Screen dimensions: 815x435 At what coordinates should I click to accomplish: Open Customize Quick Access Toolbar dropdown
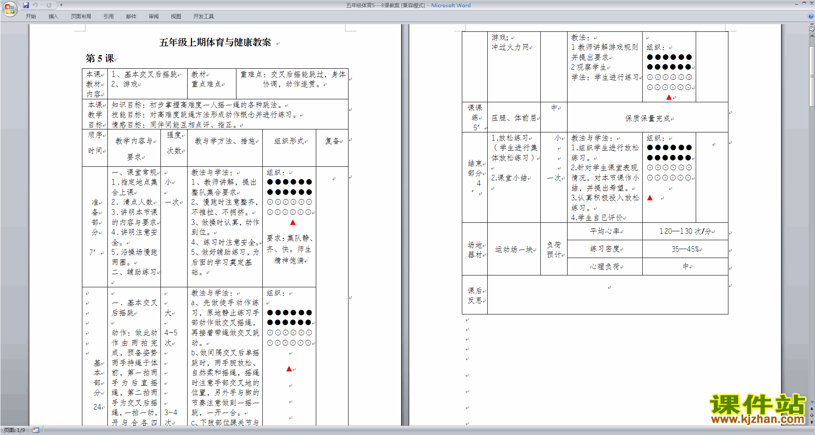tap(61, 5)
